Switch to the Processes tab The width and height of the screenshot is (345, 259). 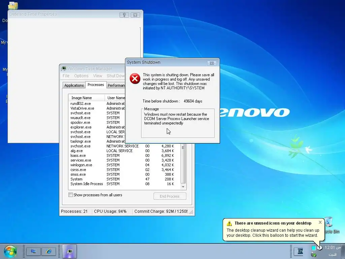(x=96, y=85)
